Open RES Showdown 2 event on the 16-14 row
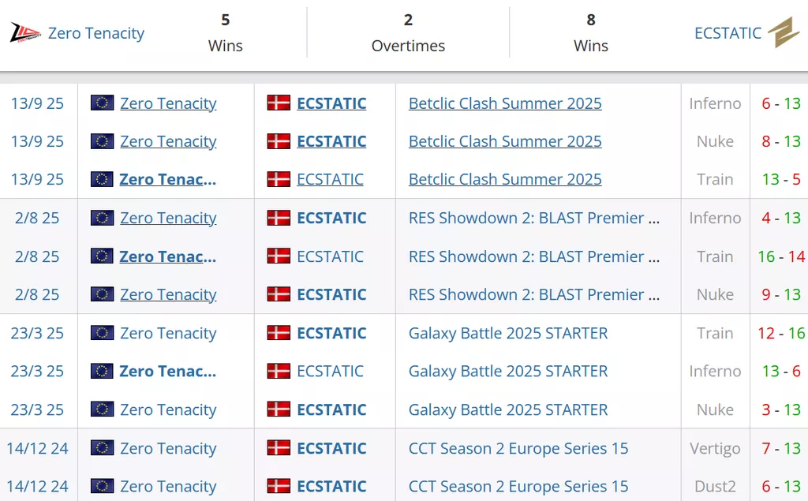This screenshot has height=501, width=808. 534,256
